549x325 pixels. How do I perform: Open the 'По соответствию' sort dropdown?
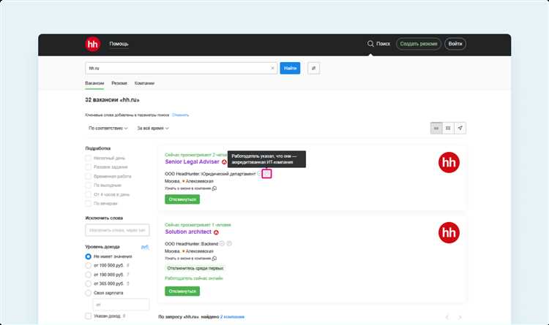[108, 128]
